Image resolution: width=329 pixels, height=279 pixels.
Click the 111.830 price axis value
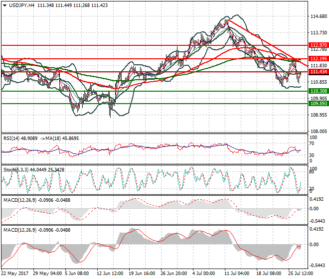coord(319,66)
